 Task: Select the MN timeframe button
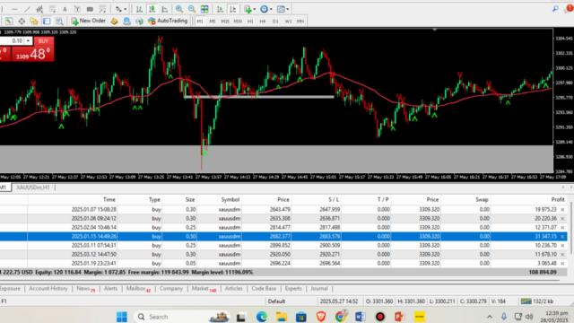coord(300,22)
